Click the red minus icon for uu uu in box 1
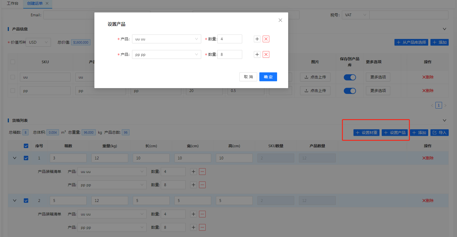This screenshot has width=457, height=237. click(202, 172)
